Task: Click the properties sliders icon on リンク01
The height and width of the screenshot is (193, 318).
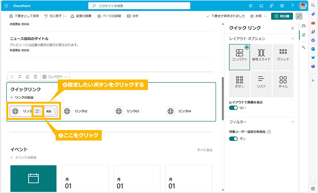Action: coord(38,111)
